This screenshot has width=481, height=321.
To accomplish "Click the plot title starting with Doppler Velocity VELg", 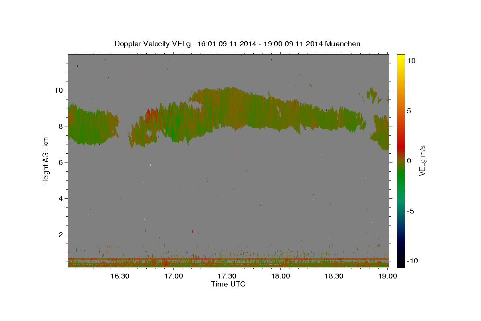I will (x=237, y=44).
